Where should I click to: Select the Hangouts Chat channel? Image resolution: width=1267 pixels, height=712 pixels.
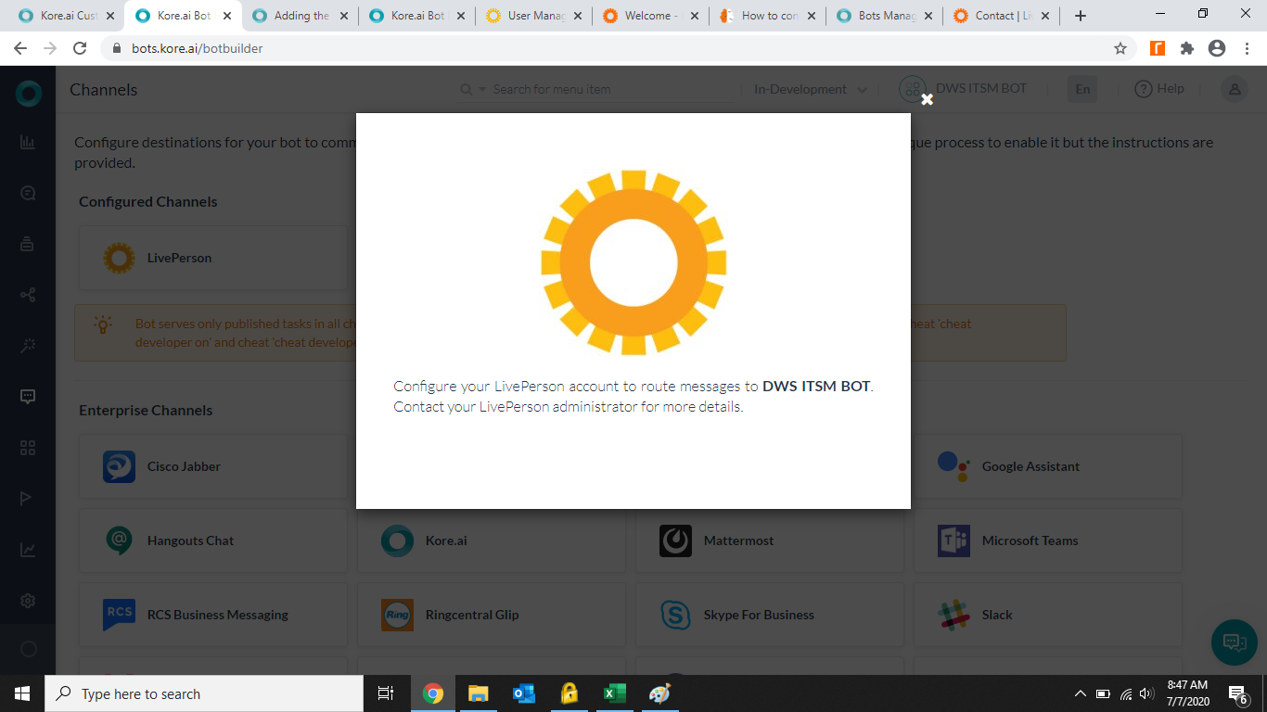pos(212,540)
